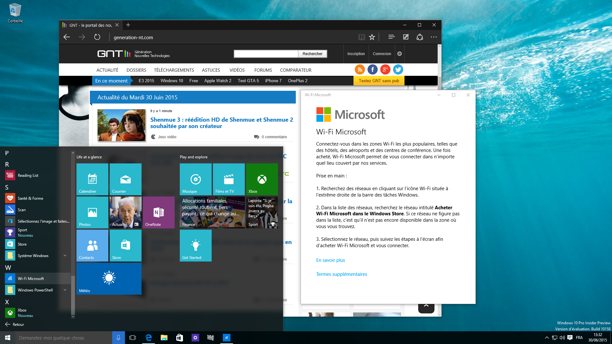
Task: Click the Edge address bar
Action: click(233, 37)
